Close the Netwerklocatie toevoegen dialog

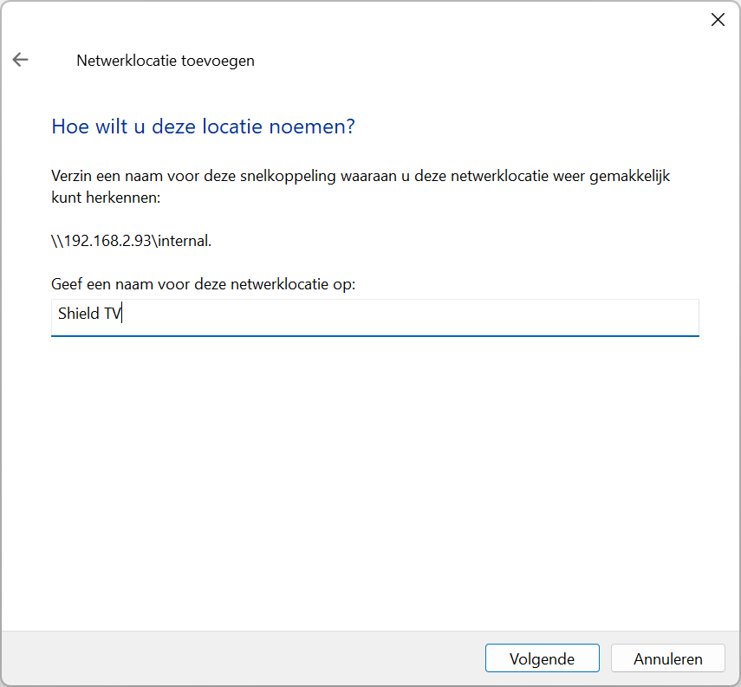(718, 20)
